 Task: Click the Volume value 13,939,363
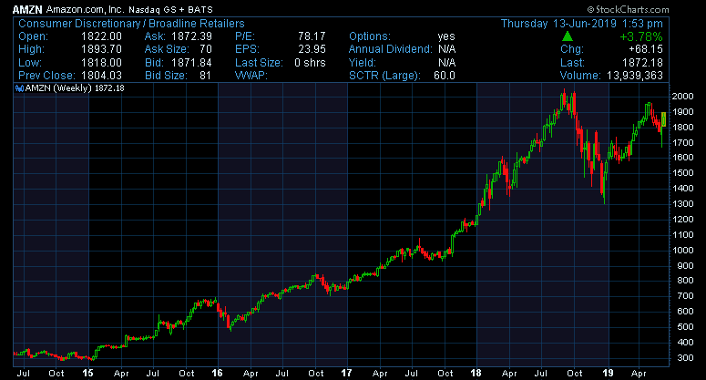pos(635,76)
